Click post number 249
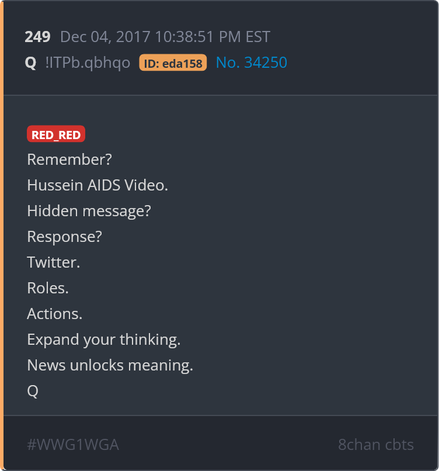Image resolution: width=439 pixels, height=471 pixels. [37, 37]
